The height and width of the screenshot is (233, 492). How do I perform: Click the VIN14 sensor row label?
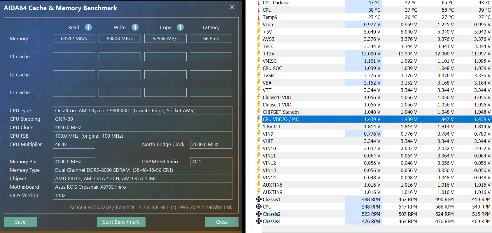[x=269, y=178]
